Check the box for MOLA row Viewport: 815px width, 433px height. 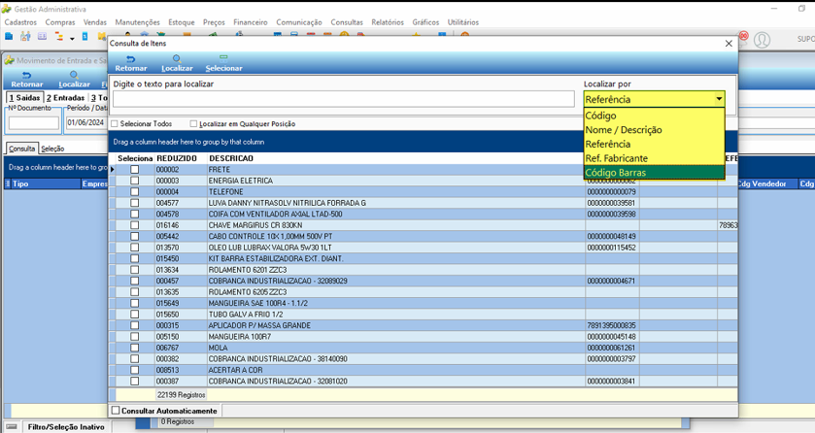tap(135, 348)
